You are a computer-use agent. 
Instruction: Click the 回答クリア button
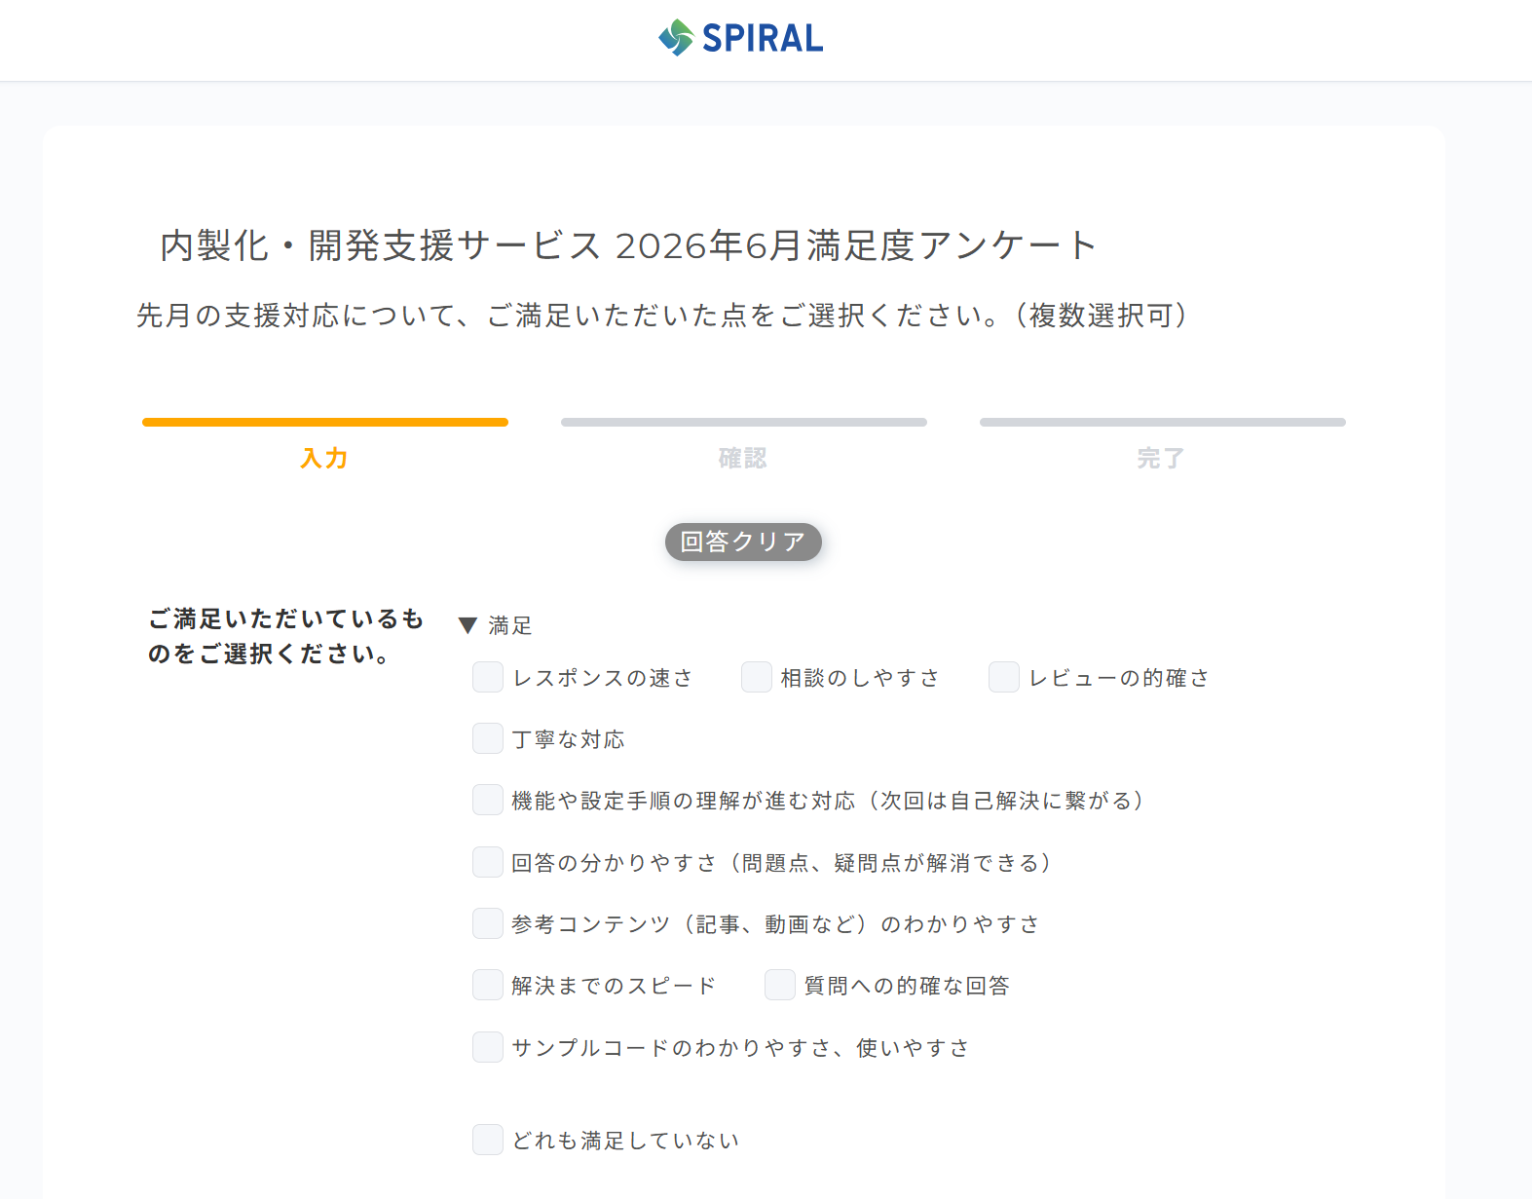tap(743, 542)
